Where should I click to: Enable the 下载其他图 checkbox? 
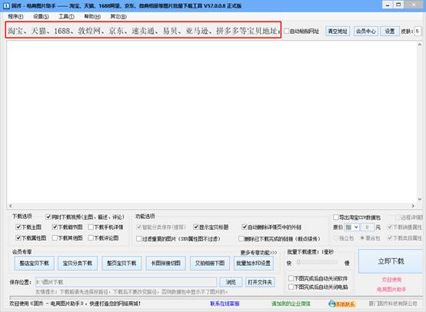coord(55,238)
